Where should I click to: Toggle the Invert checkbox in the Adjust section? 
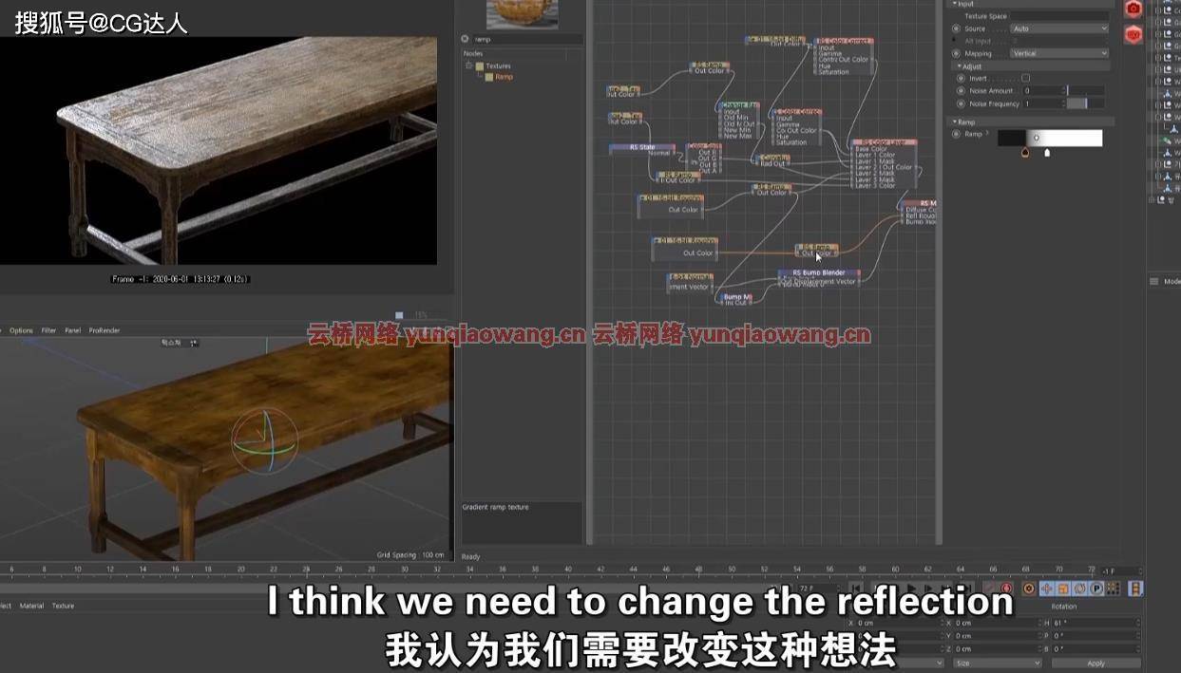(x=1026, y=78)
